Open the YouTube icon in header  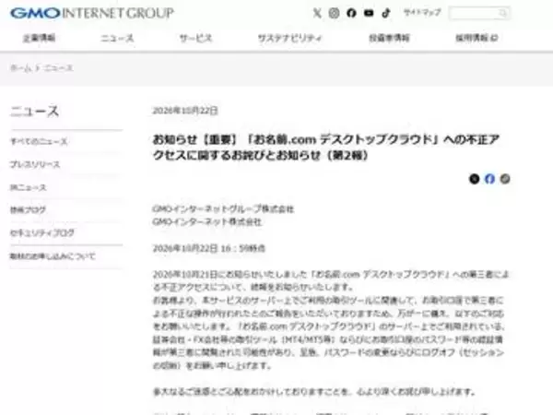pyautogui.click(x=369, y=14)
